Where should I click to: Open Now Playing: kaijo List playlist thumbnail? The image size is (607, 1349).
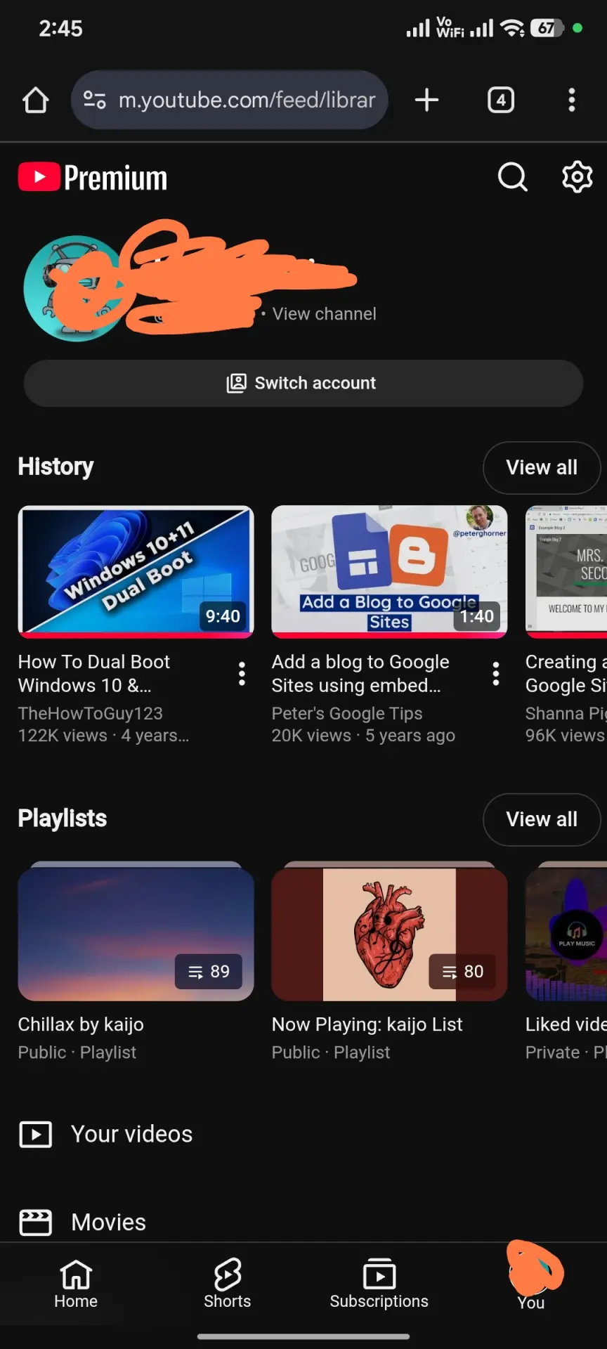click(x=389, y=931)
